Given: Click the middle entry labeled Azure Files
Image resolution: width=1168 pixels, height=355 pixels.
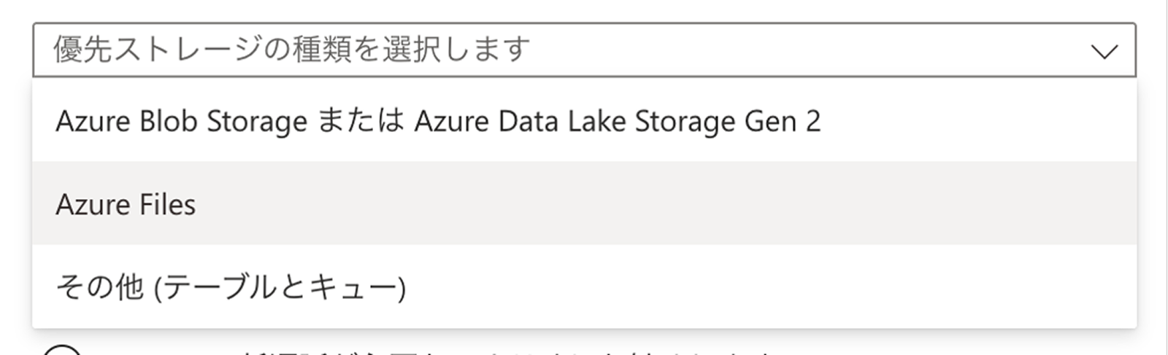Looking at the screenshot, I should tap(126, 205).
